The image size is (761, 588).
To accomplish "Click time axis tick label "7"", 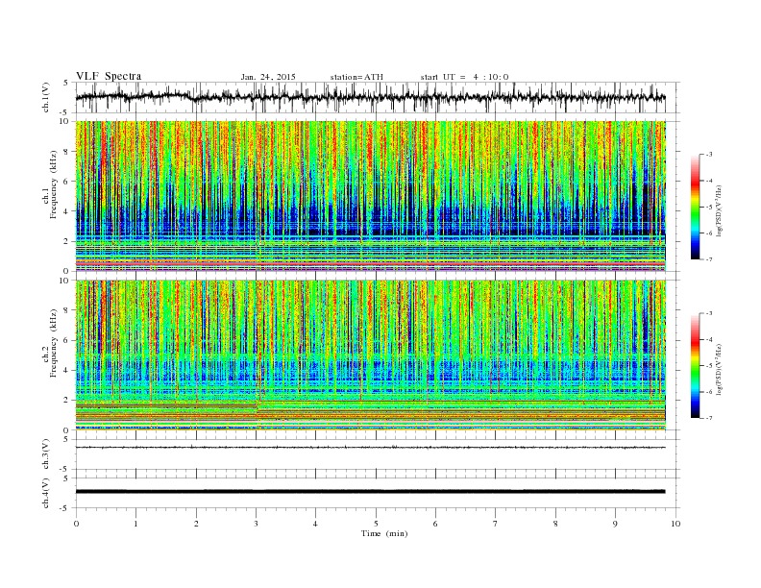I will [496, 524].
